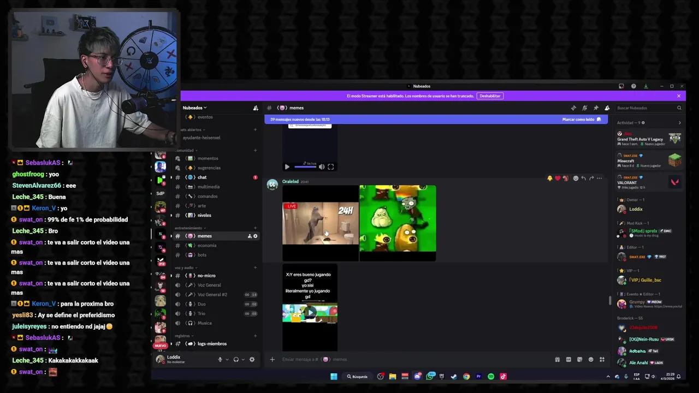Open add reaction smiley on message
The width and height of the screenshot is (699, 393).
(x=576, y=178)
